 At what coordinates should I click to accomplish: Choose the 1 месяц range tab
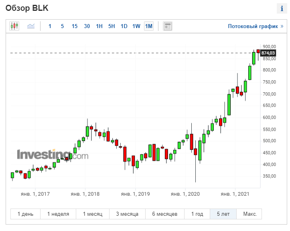click(x=93, y=214)
